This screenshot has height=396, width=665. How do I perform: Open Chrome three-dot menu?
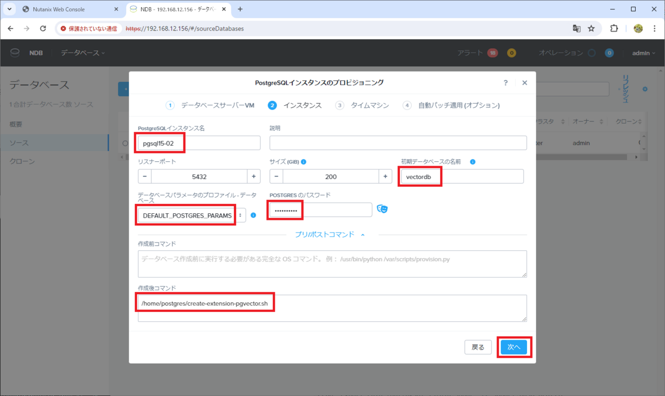pos(654,28)
